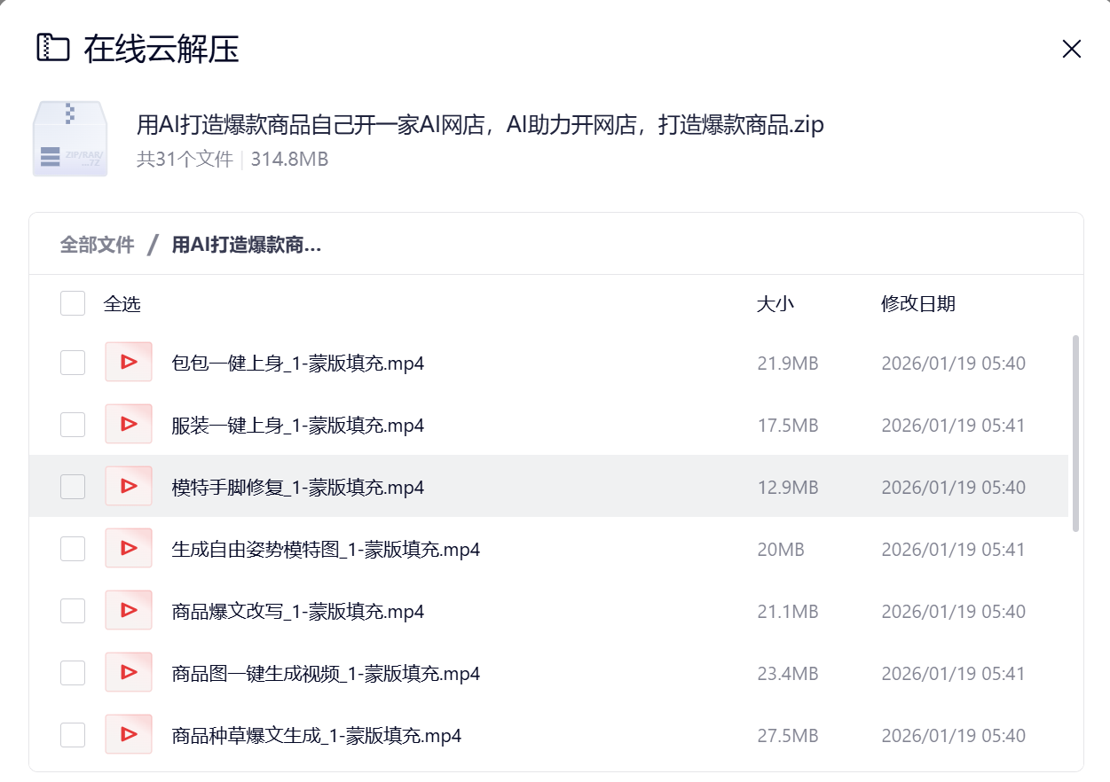The width and height of the screenshot is (1110, 782).
Task: Check the checkbox for 包包一键上身 file
Action: click(73, 362)
